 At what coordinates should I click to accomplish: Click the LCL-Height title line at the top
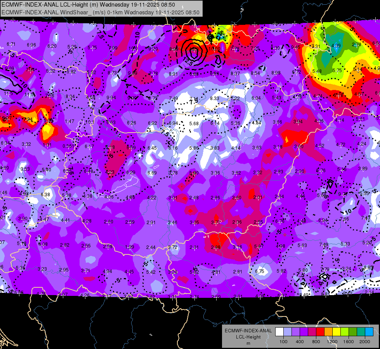pyautogui.click(x=88, y=5)
